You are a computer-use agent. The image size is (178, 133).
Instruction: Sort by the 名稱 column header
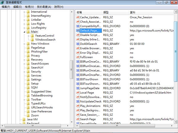(89, 12)
